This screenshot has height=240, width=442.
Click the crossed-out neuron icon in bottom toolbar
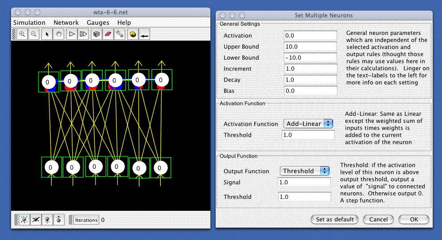36,219
